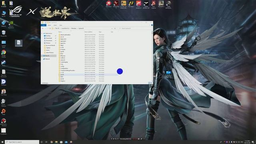The width and height of the screenshot is (256, 144).
Task: Launch Bandicam desktop shortcut
Action: [x=4, y=122]
